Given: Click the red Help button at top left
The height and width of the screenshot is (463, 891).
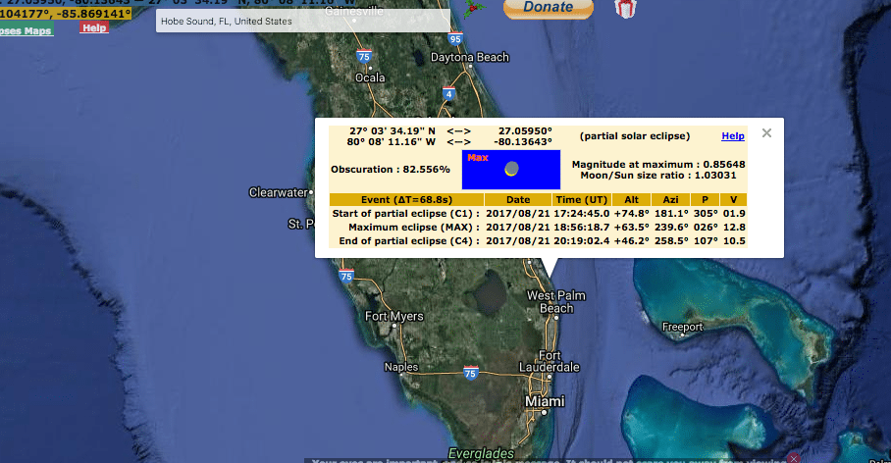Looking at the screenshot, I should coord(94,27).
